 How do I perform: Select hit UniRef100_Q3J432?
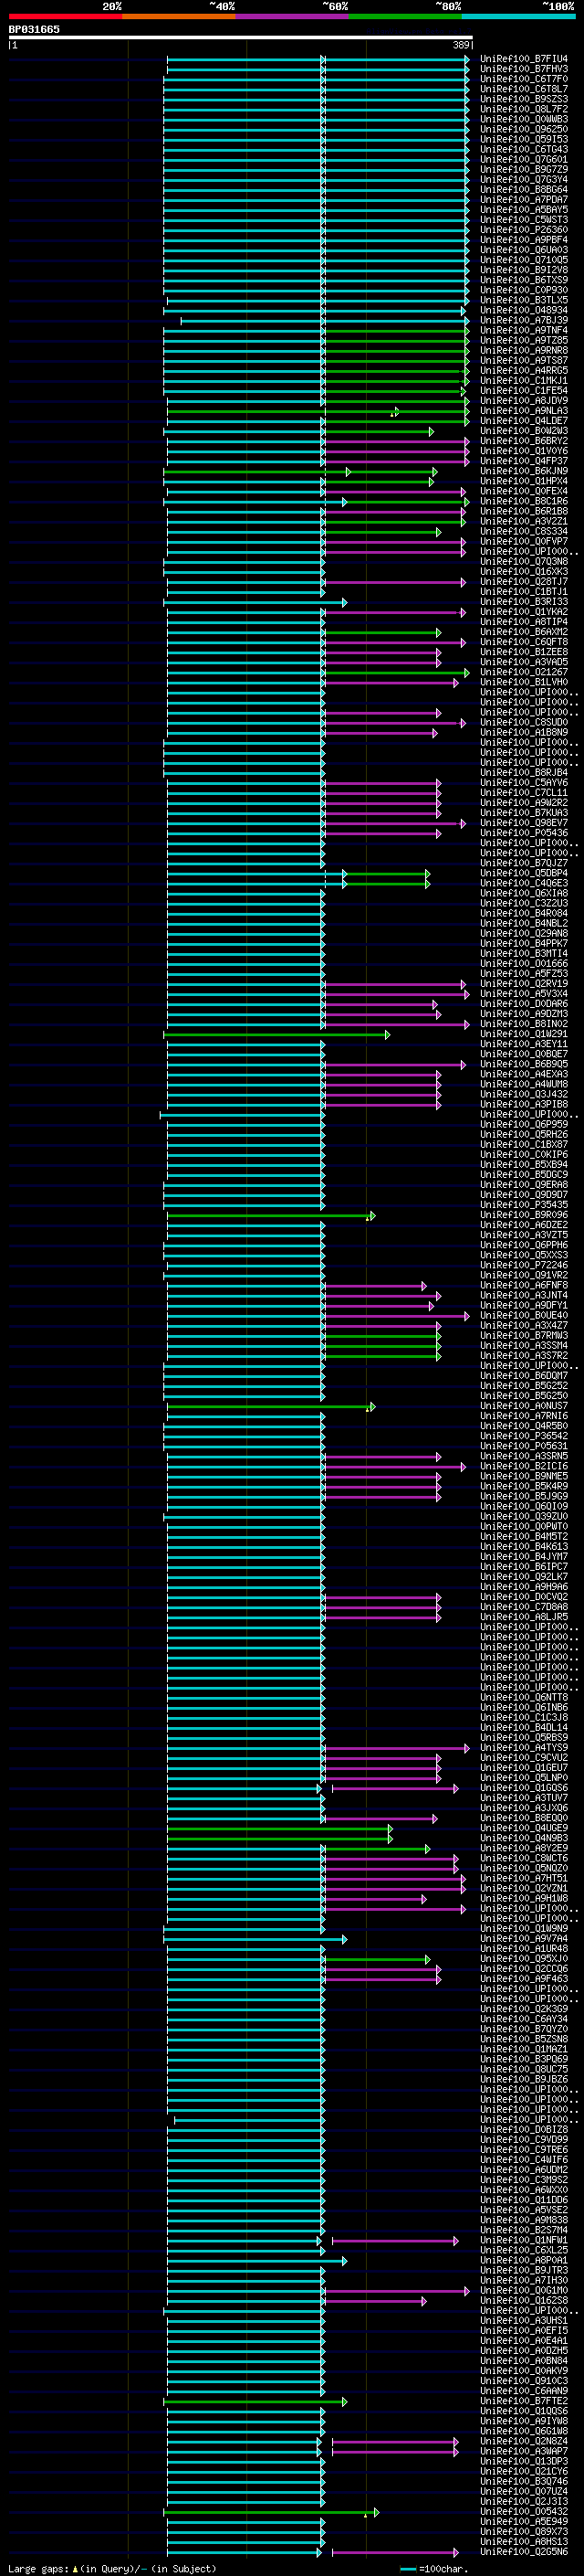click(523, 1094)
